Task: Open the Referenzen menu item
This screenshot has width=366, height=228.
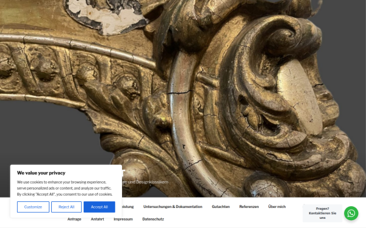Action: click(249, 207)
